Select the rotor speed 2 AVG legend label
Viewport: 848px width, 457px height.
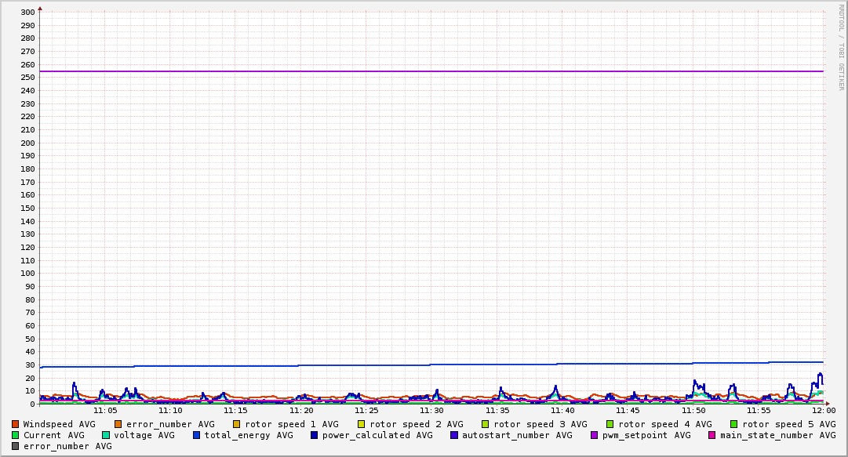coord(416,424)
